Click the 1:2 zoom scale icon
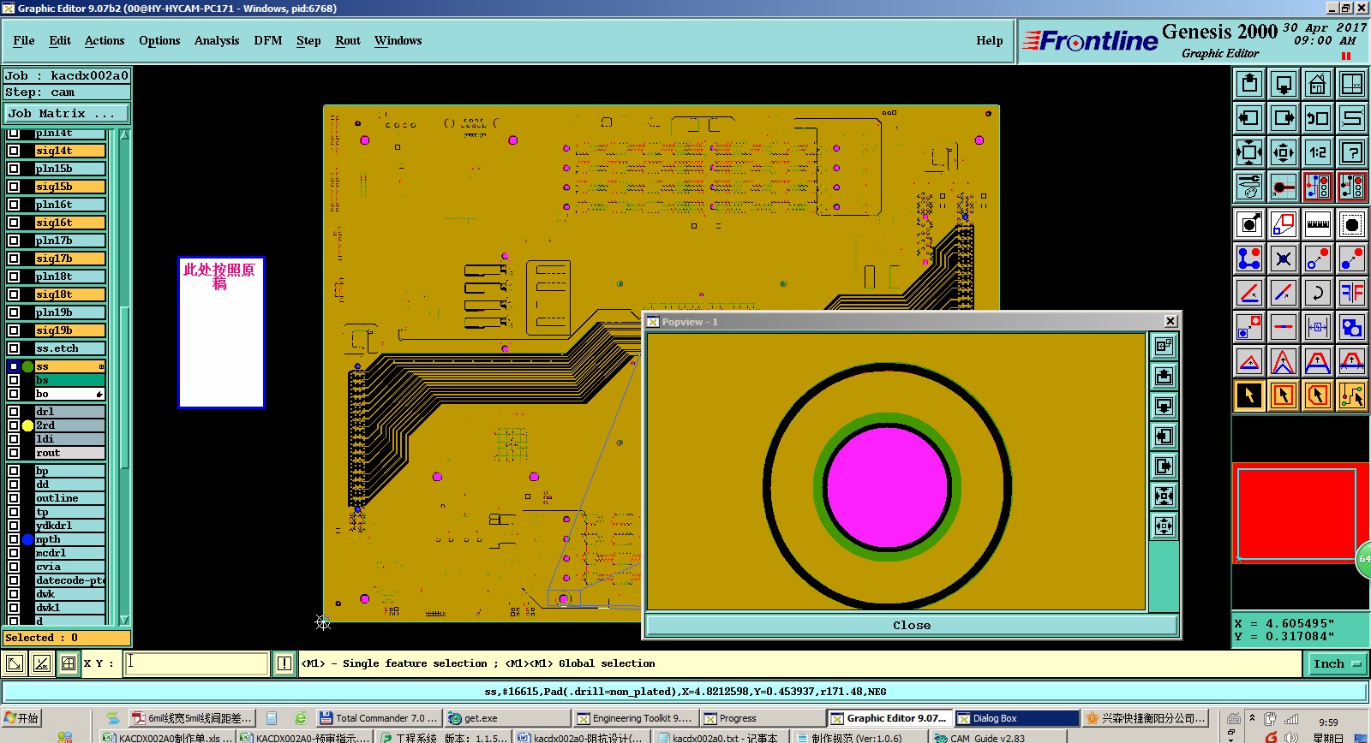 1318,152
